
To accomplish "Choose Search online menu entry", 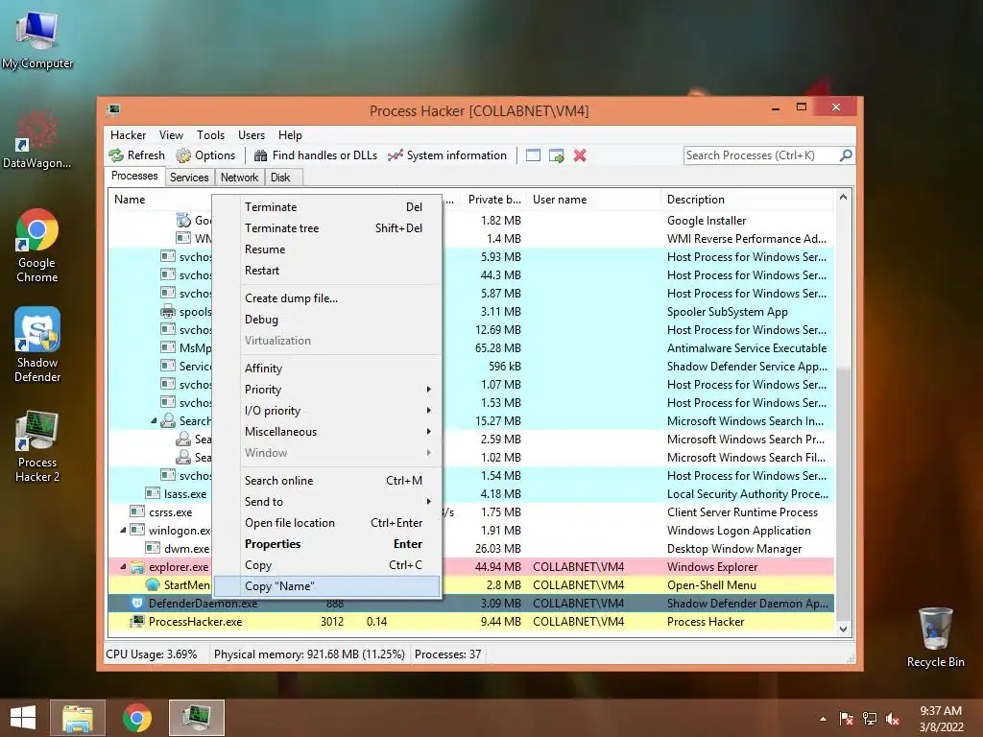I will coord(341,480).
